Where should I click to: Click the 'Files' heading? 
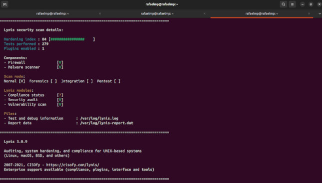tap(9, 114)
